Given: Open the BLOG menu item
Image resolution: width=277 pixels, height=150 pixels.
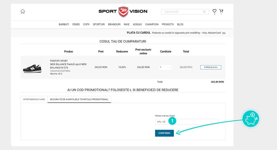Looking at the screenshot, I should pyautogui.click(x=180, y=24).
